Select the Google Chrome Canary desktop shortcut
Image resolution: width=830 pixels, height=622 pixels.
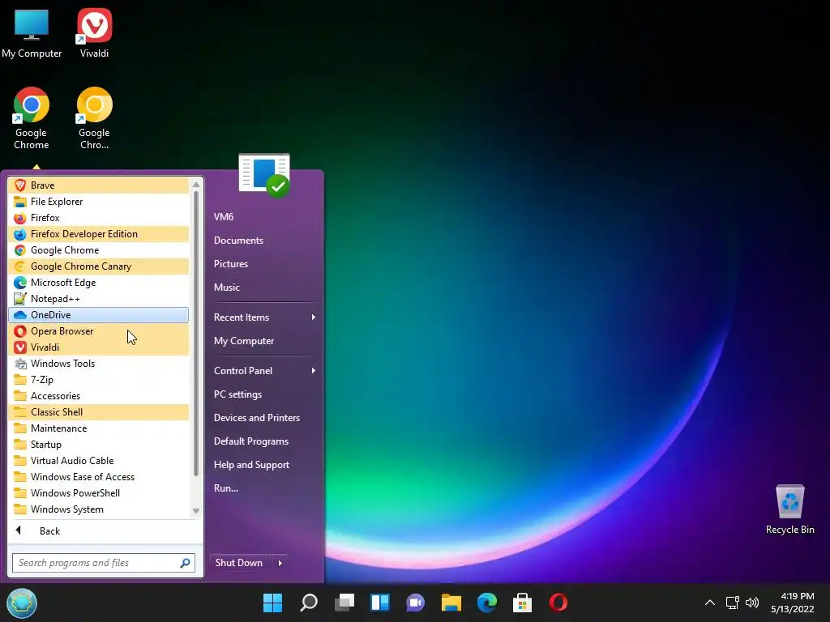(94, 118)
